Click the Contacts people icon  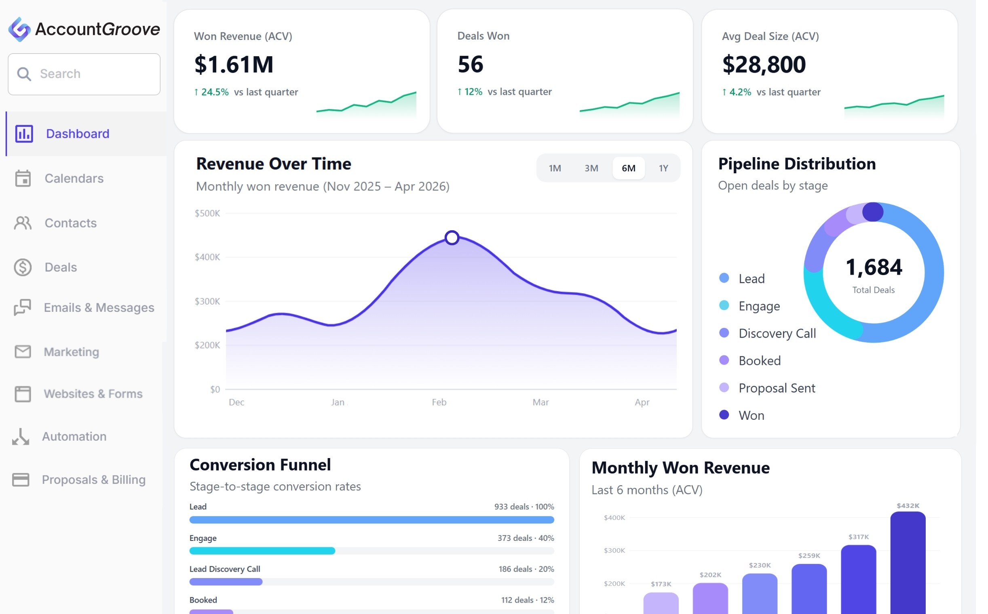coord(23,223)
